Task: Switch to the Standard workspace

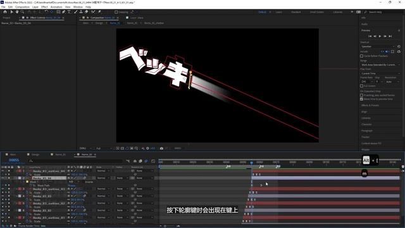Action: (x=296, y=12)
